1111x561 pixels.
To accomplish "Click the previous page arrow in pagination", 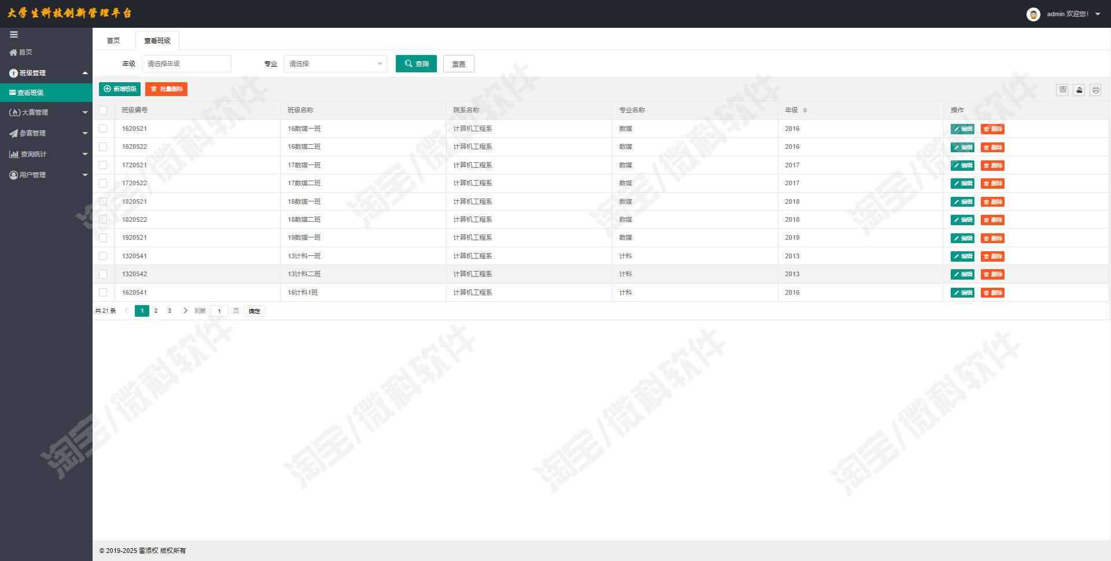I will tap(126, 311).
